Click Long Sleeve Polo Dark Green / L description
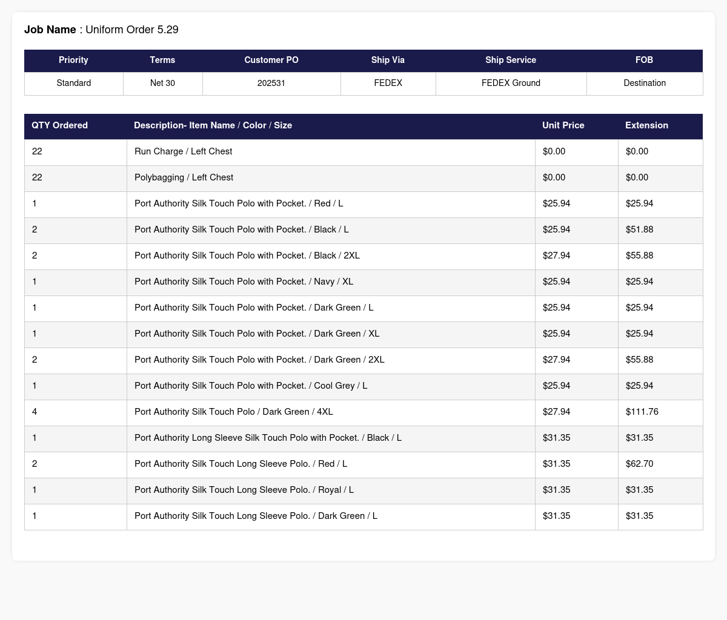The height and width of the screenshot is (620, 727). 256,516
